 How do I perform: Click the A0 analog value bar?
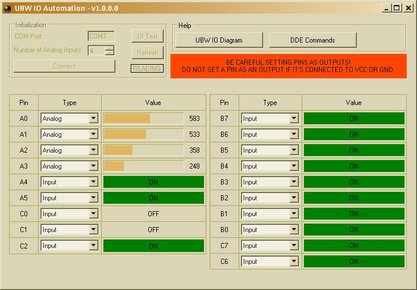pos(143,119)
